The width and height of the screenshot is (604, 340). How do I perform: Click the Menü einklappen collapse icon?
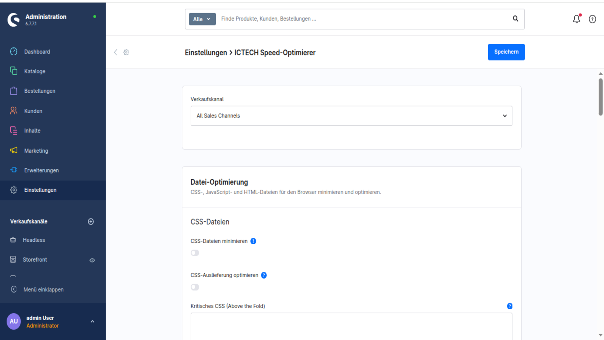(x=14, y=289)
